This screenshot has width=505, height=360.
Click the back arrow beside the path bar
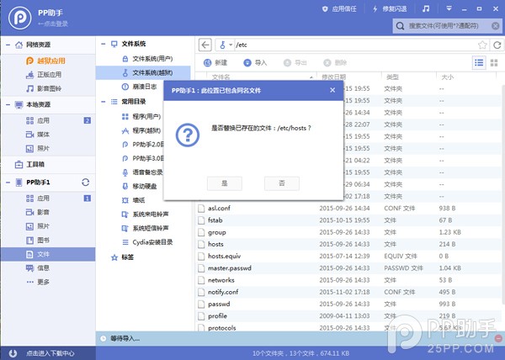206,44
